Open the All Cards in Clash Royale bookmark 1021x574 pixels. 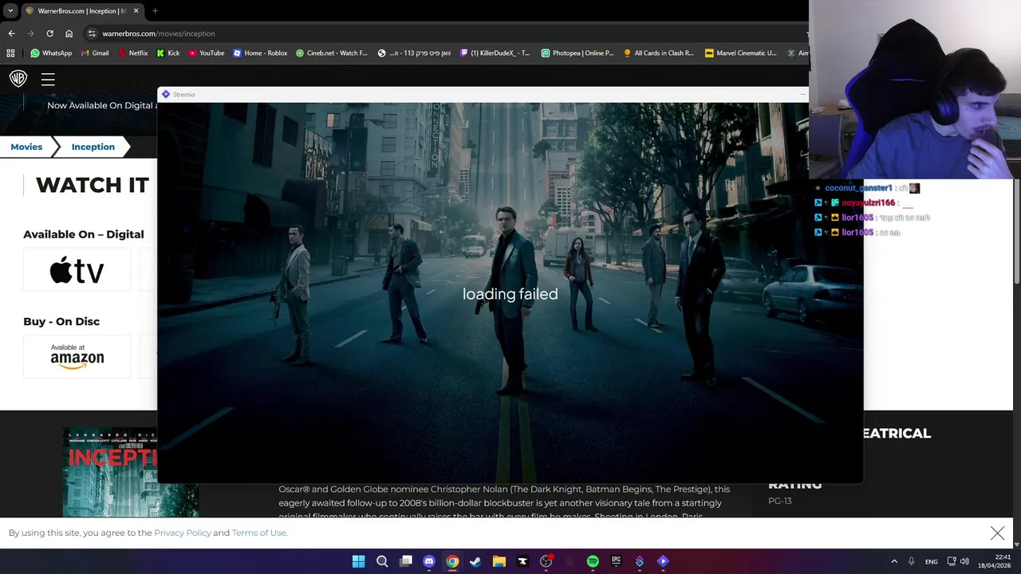point(659,53)
